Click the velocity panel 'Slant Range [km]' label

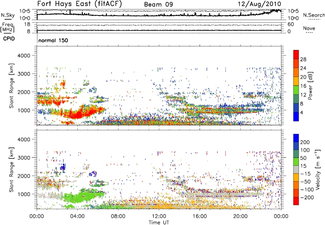point(11,170)
